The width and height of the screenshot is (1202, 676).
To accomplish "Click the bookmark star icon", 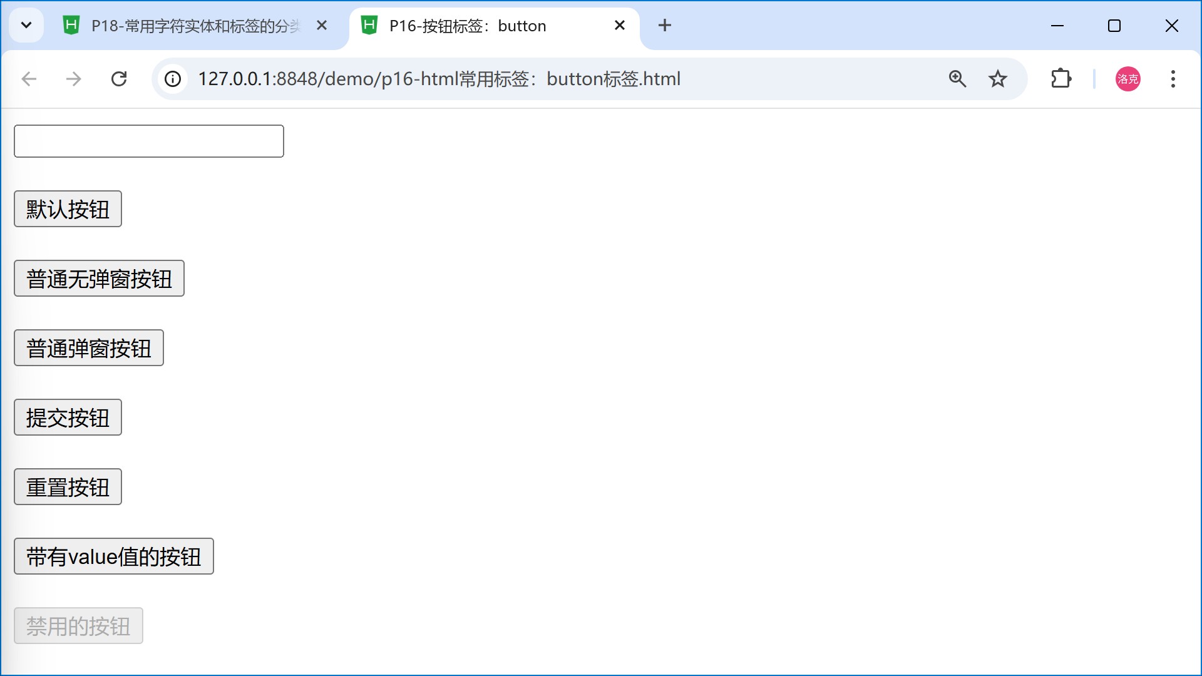I will pos(999,78).
